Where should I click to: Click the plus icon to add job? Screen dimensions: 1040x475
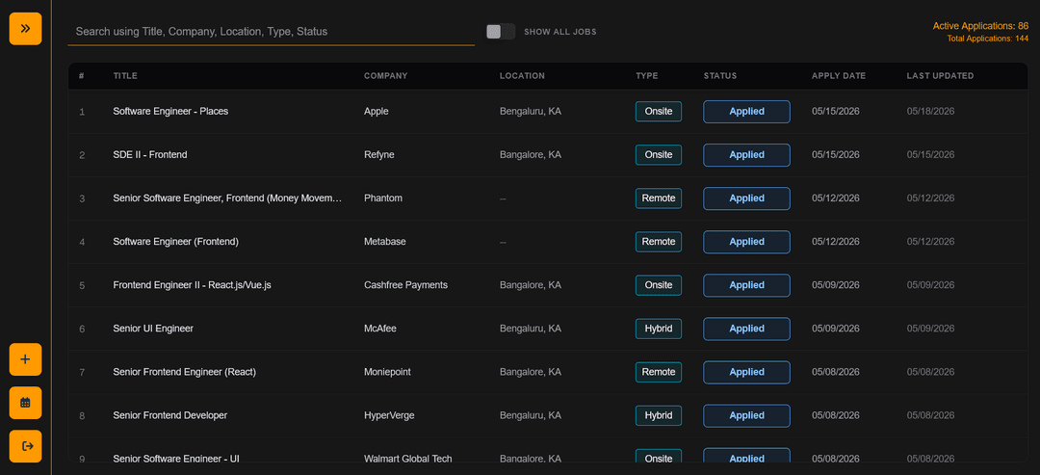[25, 359]
